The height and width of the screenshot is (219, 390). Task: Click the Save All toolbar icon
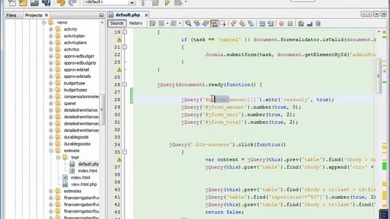click(46, 2)
